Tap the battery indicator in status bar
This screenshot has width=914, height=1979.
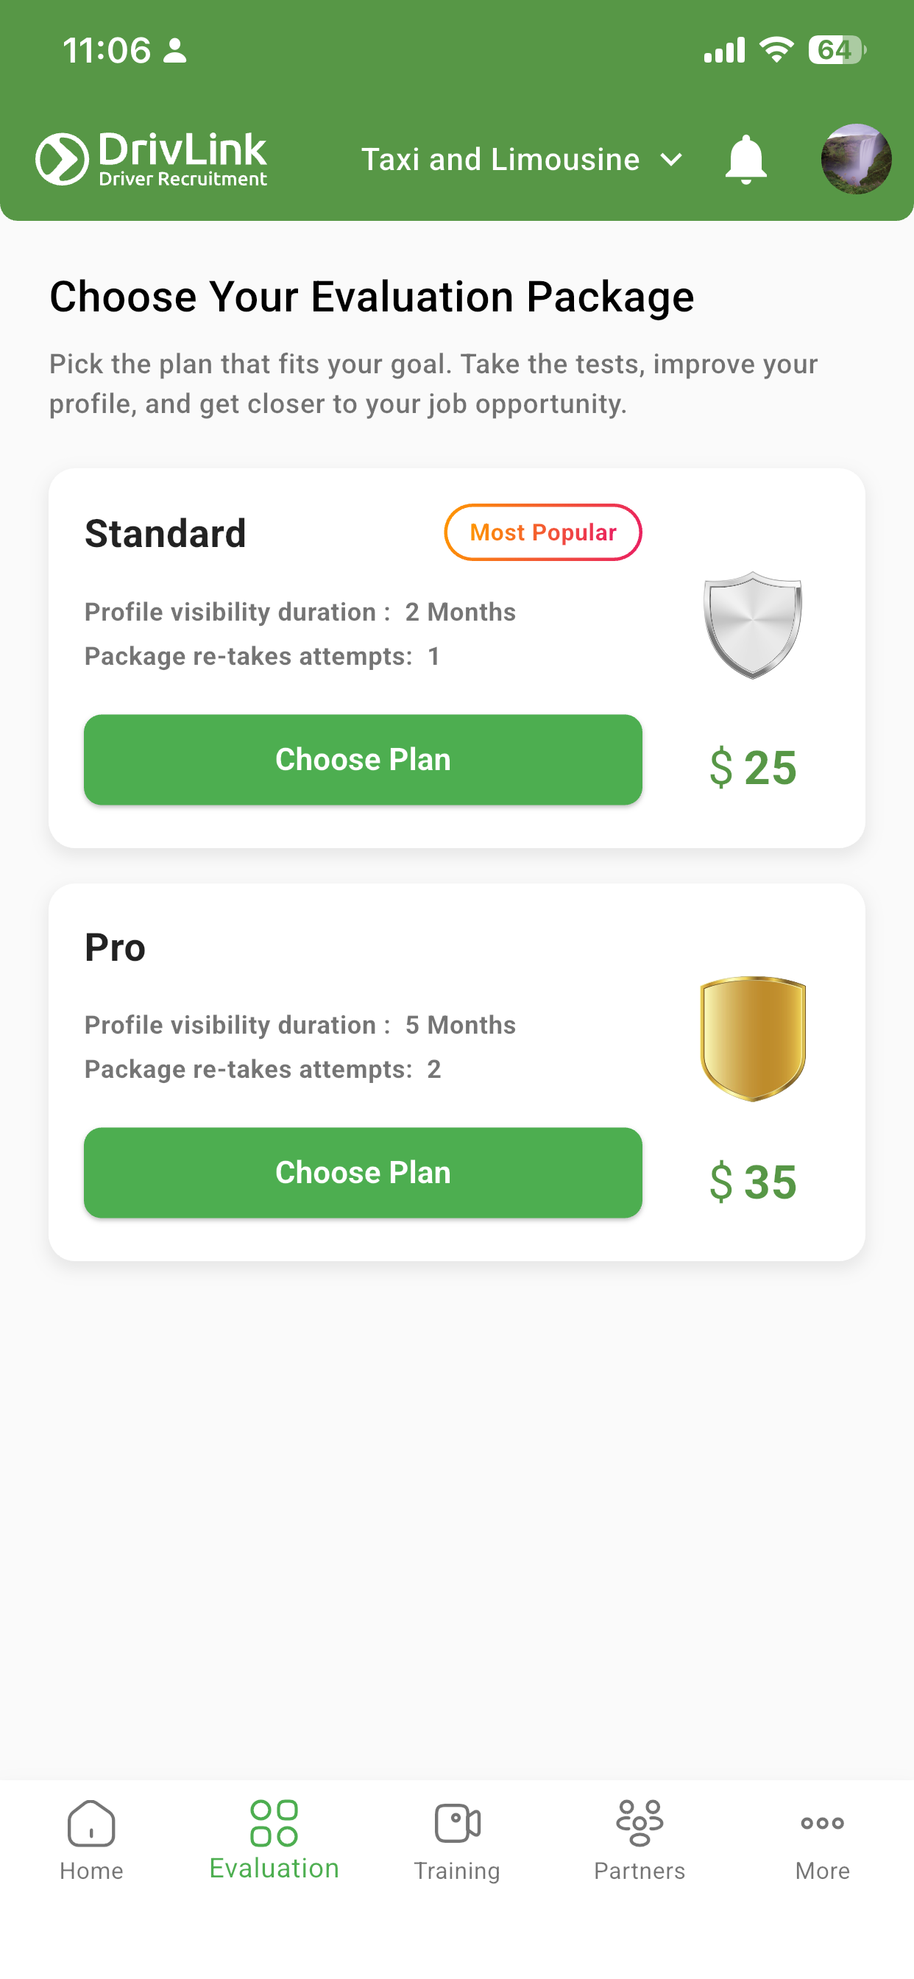[x=837, y=51]
